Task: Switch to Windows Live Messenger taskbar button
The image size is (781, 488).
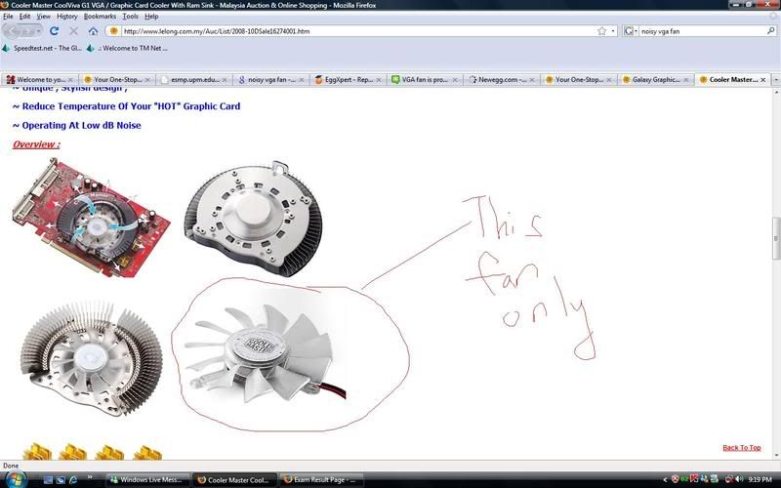Action: tap(148, 480)
